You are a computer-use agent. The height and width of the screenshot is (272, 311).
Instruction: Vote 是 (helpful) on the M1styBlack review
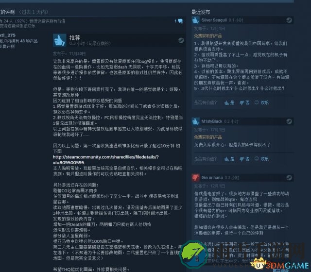click(229, 159)
